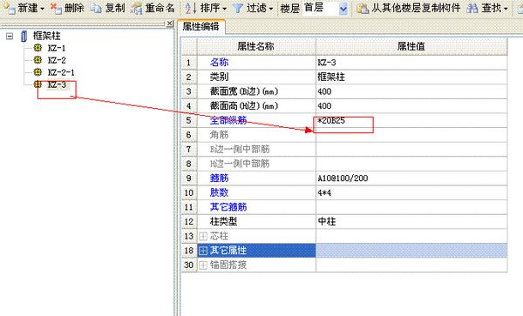This screenshot has width=523, height=316.
Task: Open the 排序 dropdown arrow
Action: pos(224,9)
